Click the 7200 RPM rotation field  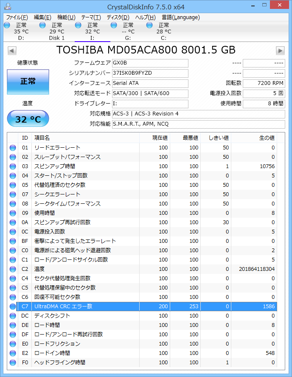pyautogui.click(x=264, y=84)
